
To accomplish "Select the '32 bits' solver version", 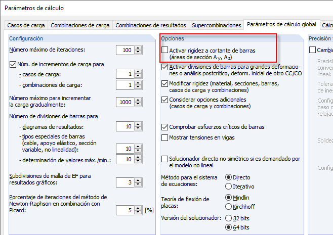I will coord(228,218).
